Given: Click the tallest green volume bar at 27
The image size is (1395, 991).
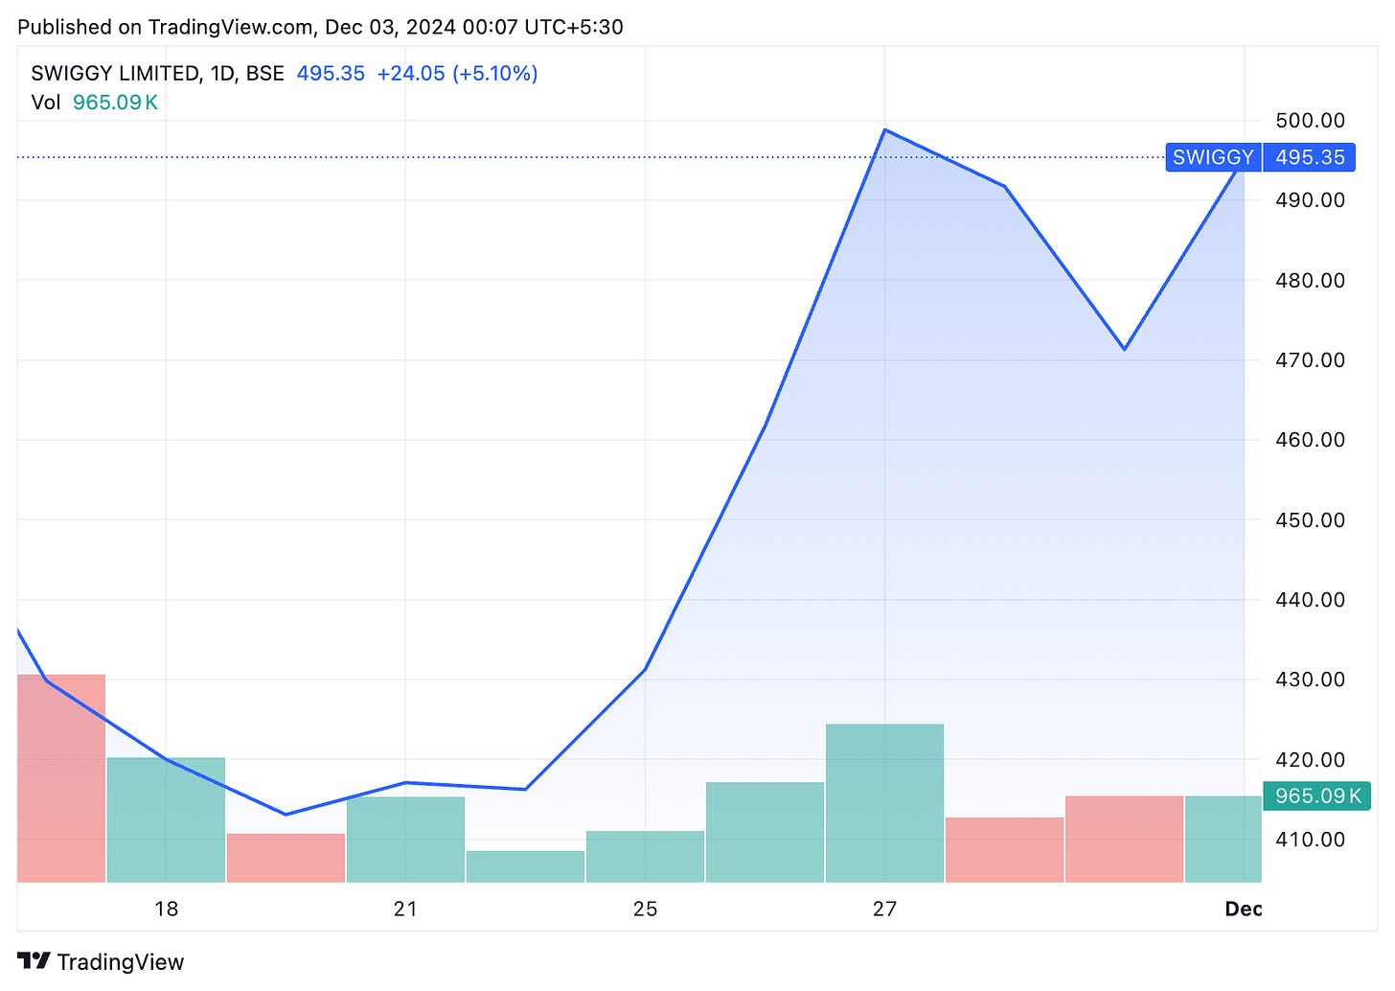Looking at the screenshot, I should 884,803.
